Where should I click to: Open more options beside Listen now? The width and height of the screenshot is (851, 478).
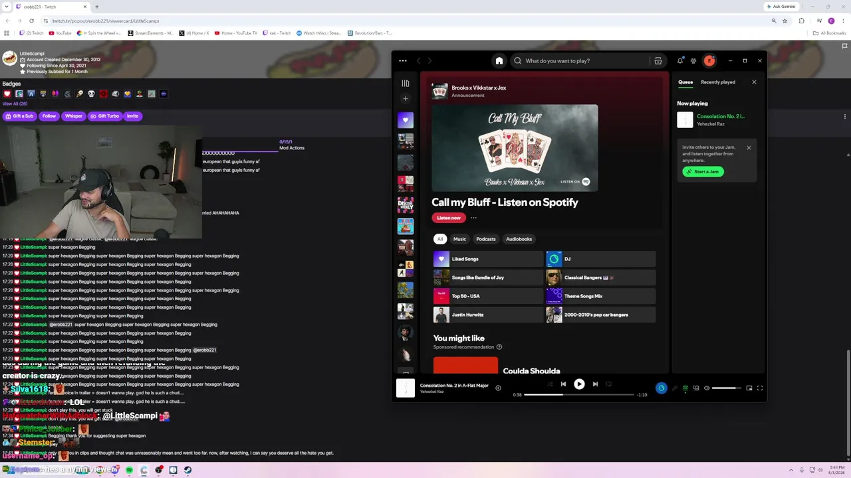tap(473, 218)
